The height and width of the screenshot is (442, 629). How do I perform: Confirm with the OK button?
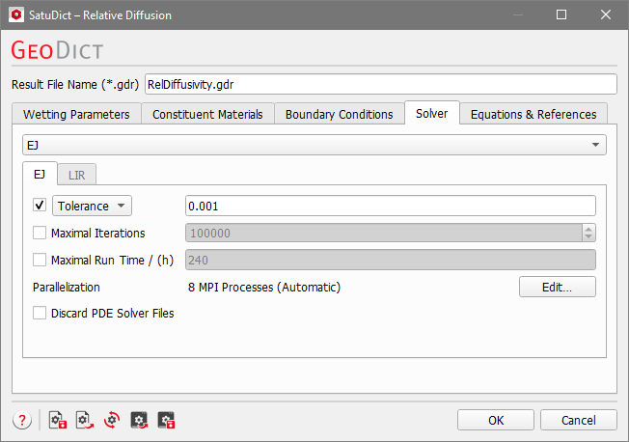point(496,421)
